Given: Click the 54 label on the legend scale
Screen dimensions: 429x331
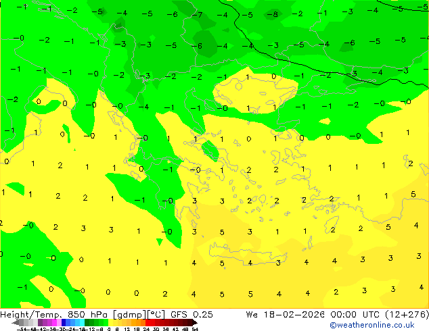Looking at the screenshot, I should (195, 329).
